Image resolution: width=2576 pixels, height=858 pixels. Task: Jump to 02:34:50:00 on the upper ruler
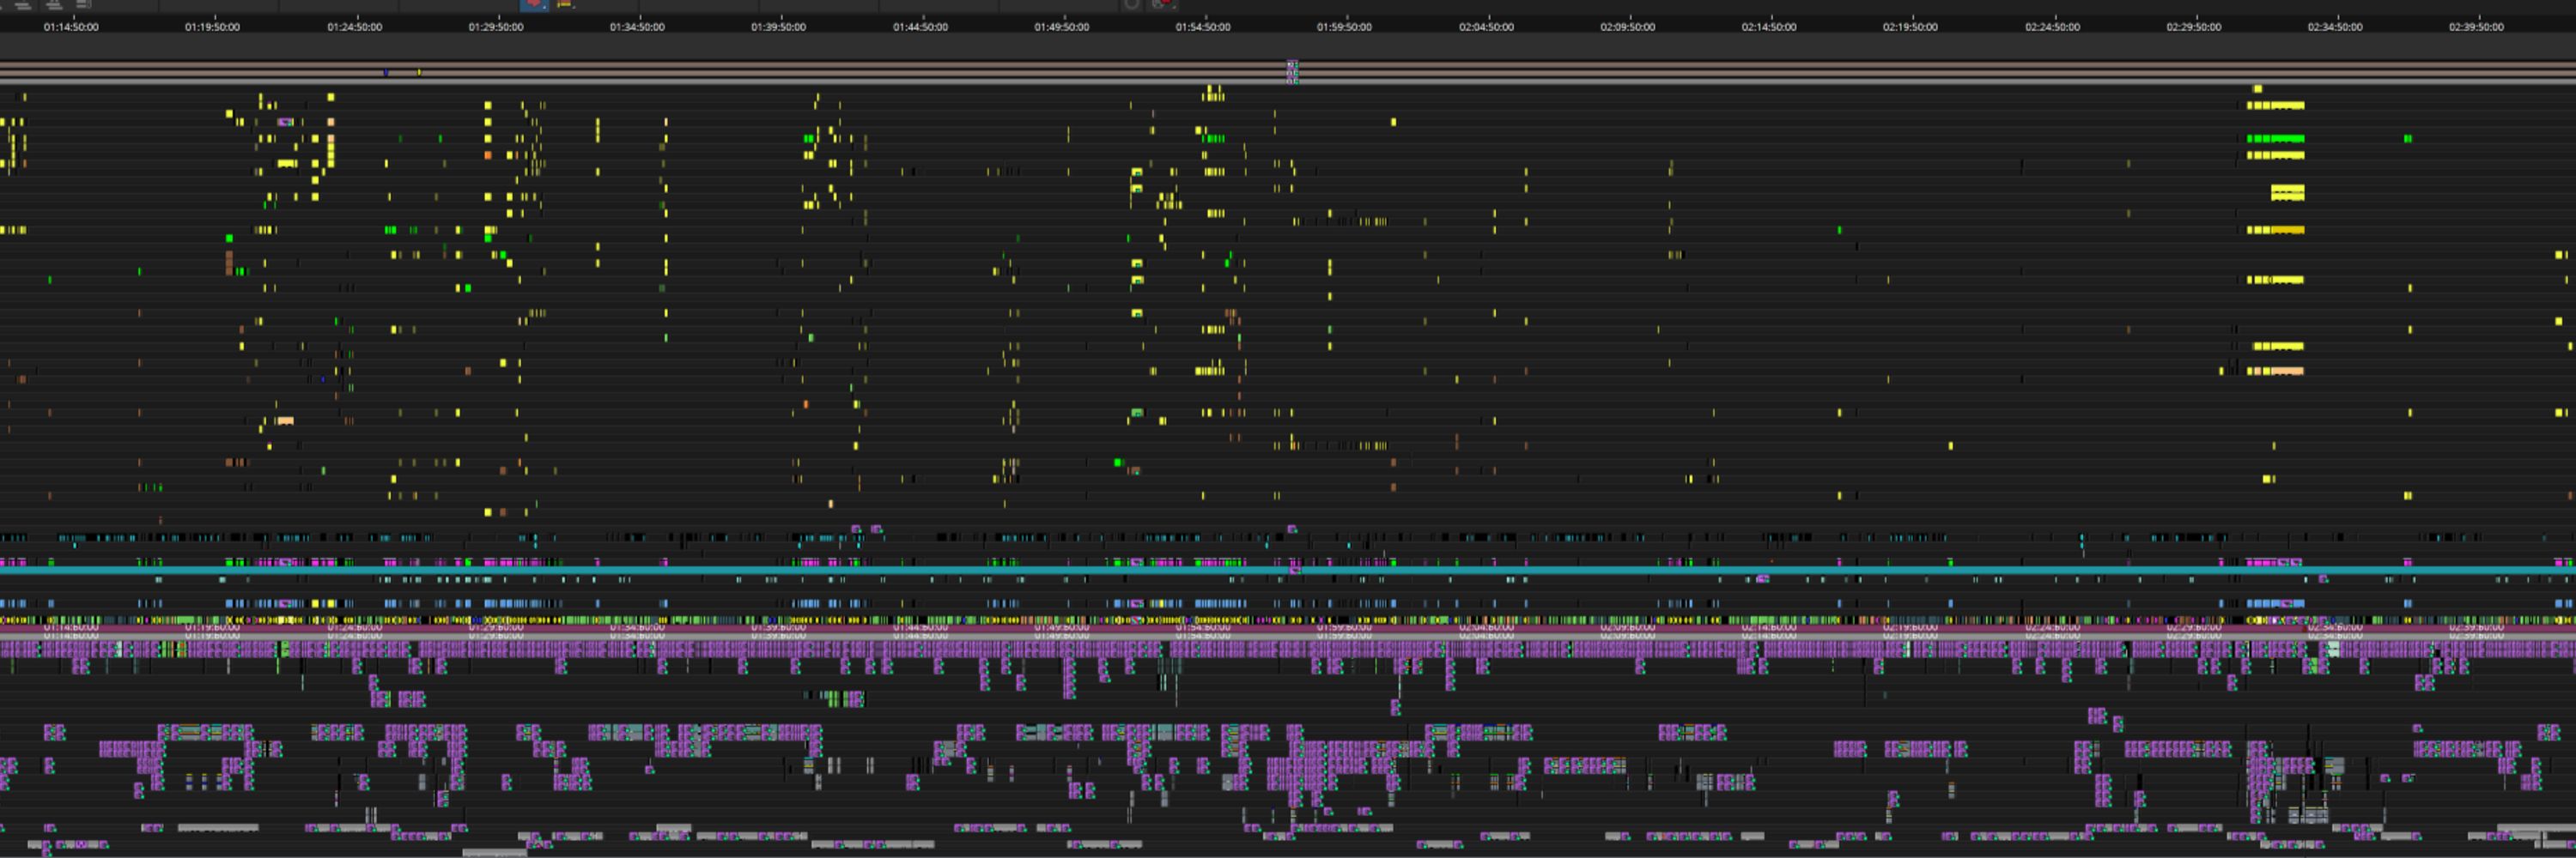pyautogui.click(x=2335, y=27)
